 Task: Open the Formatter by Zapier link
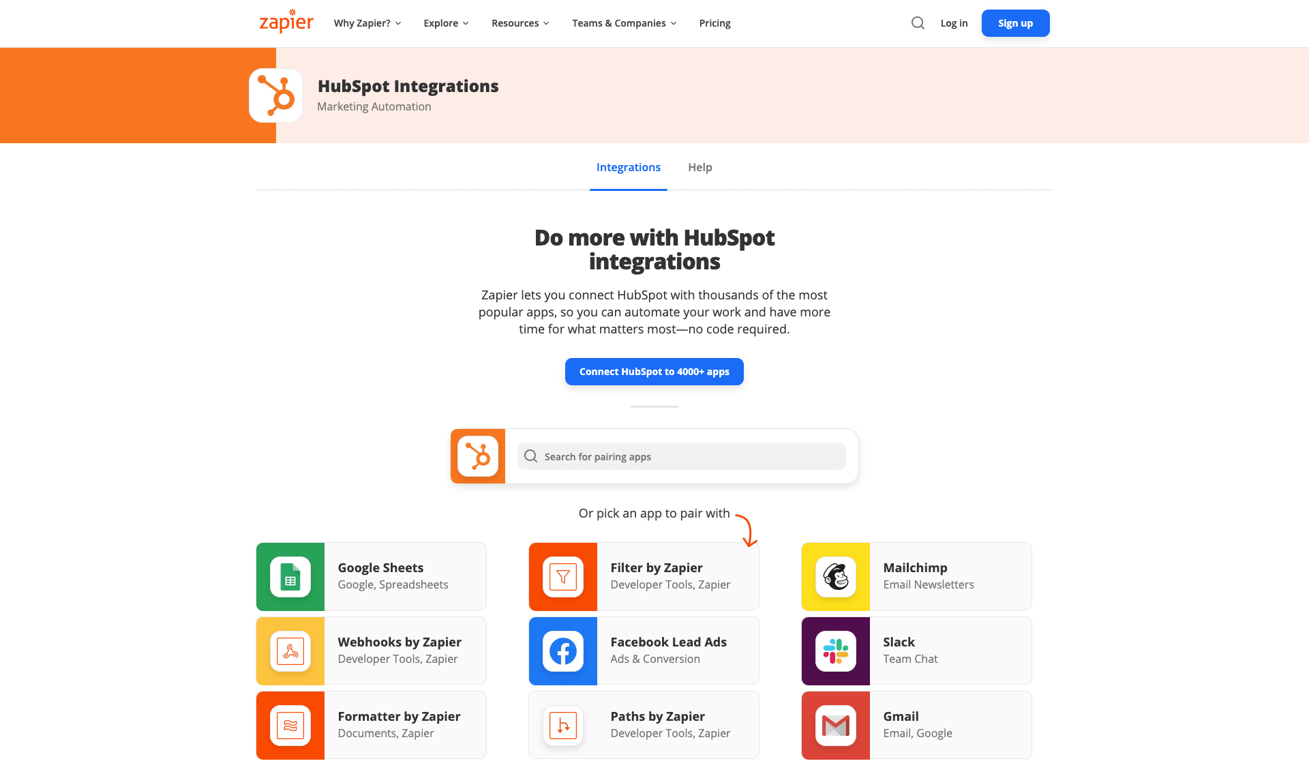pyautogui.click(x=371, y=725)
